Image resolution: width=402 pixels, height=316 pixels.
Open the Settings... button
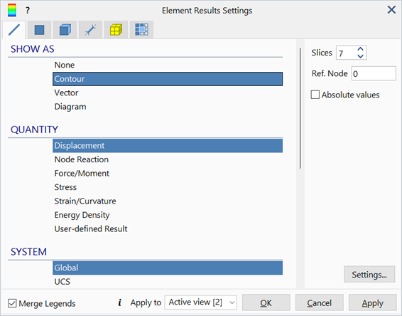coord(369,275)
